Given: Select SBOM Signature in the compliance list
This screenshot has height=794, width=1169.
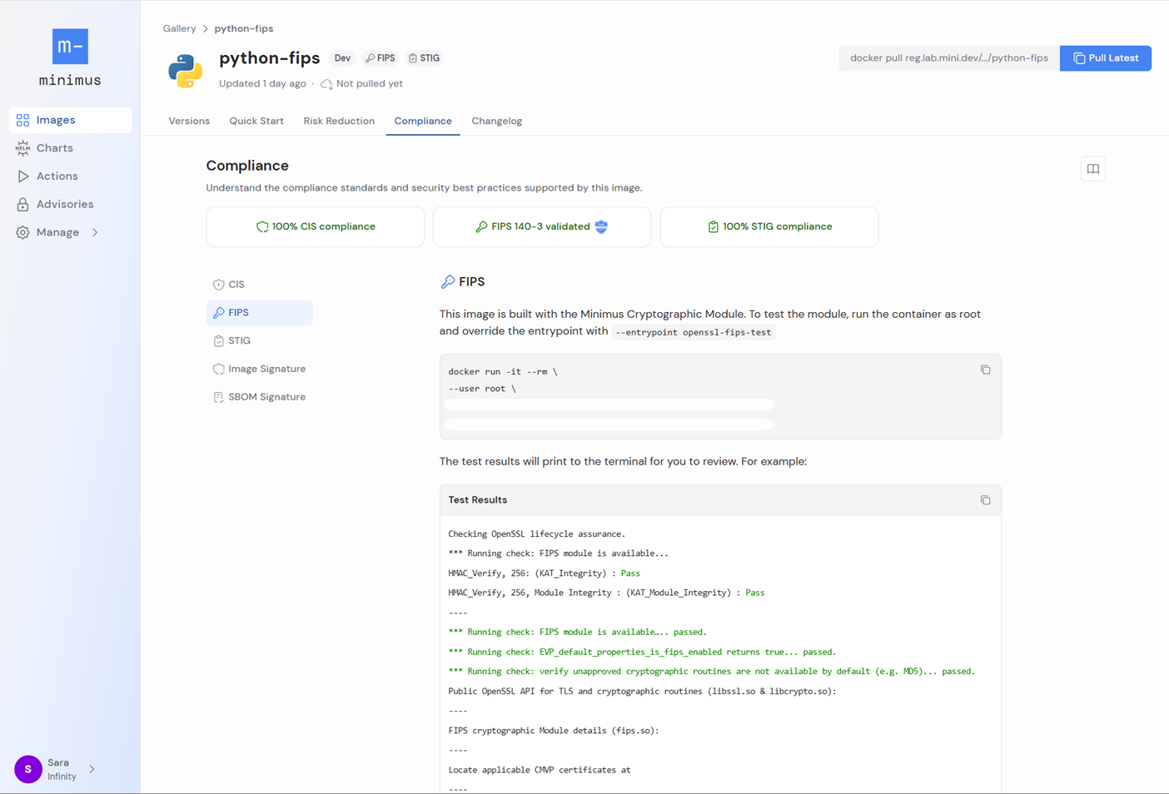Looking at the screenshot, I should [x=259, y=397].
